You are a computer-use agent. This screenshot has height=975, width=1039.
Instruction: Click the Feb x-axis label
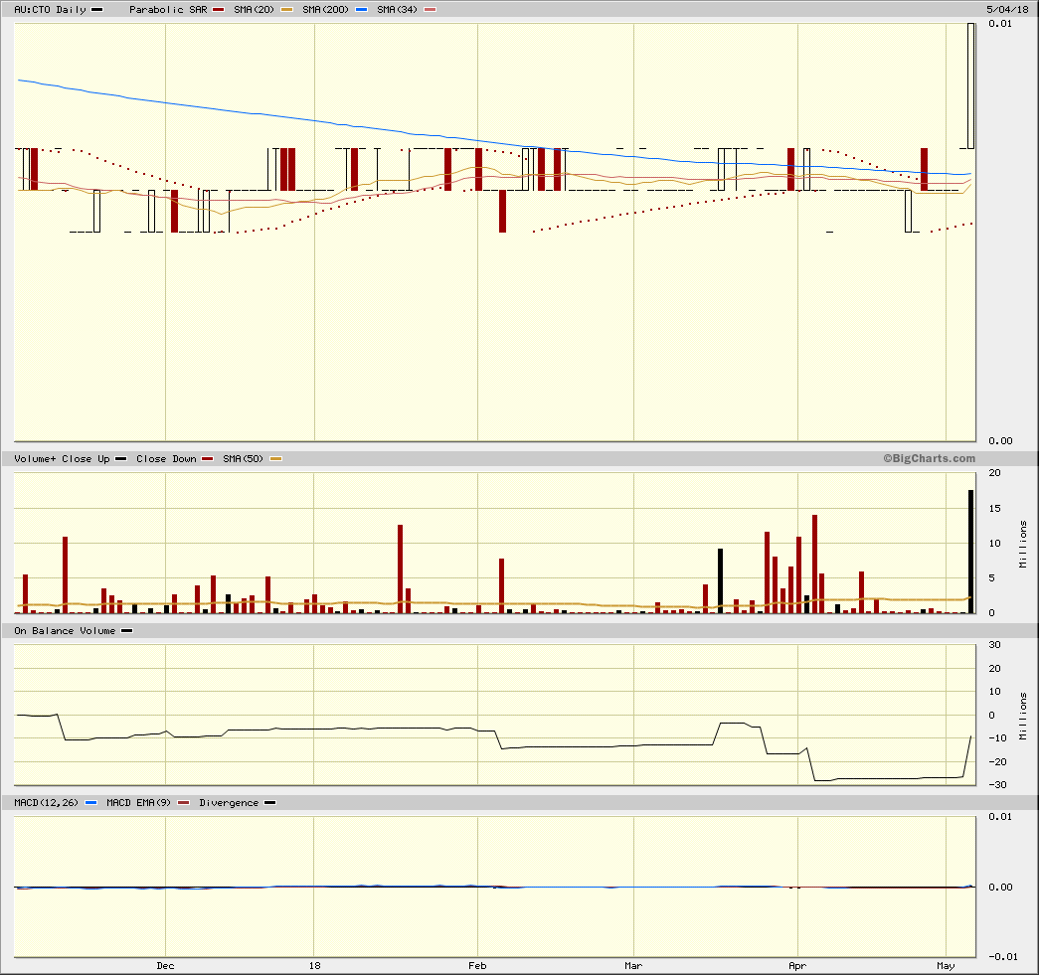click(477, 966)
